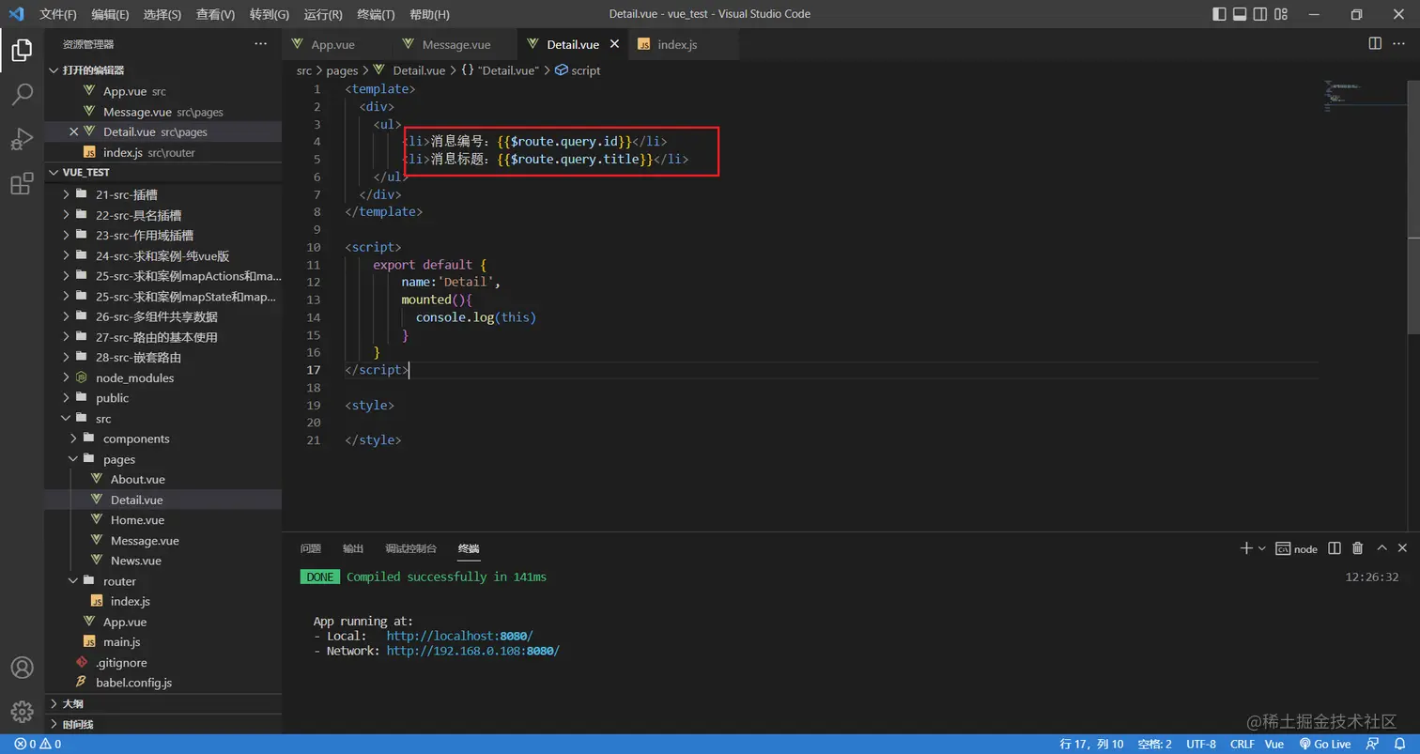Image resolution: width=1420 pixels, height=754 pixels.
Task: Open main.js in the file tree
Action: click(163, 642)
